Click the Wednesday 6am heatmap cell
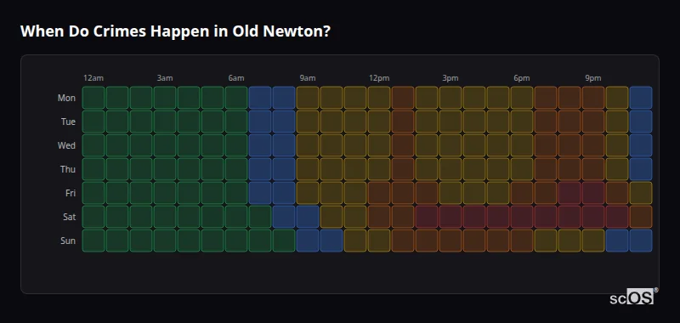Viewport: 680px width, 323px height. point(236,145)
